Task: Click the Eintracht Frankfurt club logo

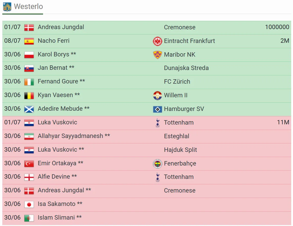Action: 157,41
